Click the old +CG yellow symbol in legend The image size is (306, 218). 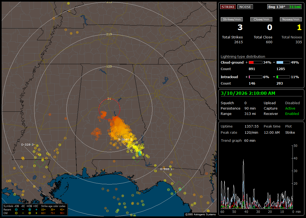[x=30, y=213]
